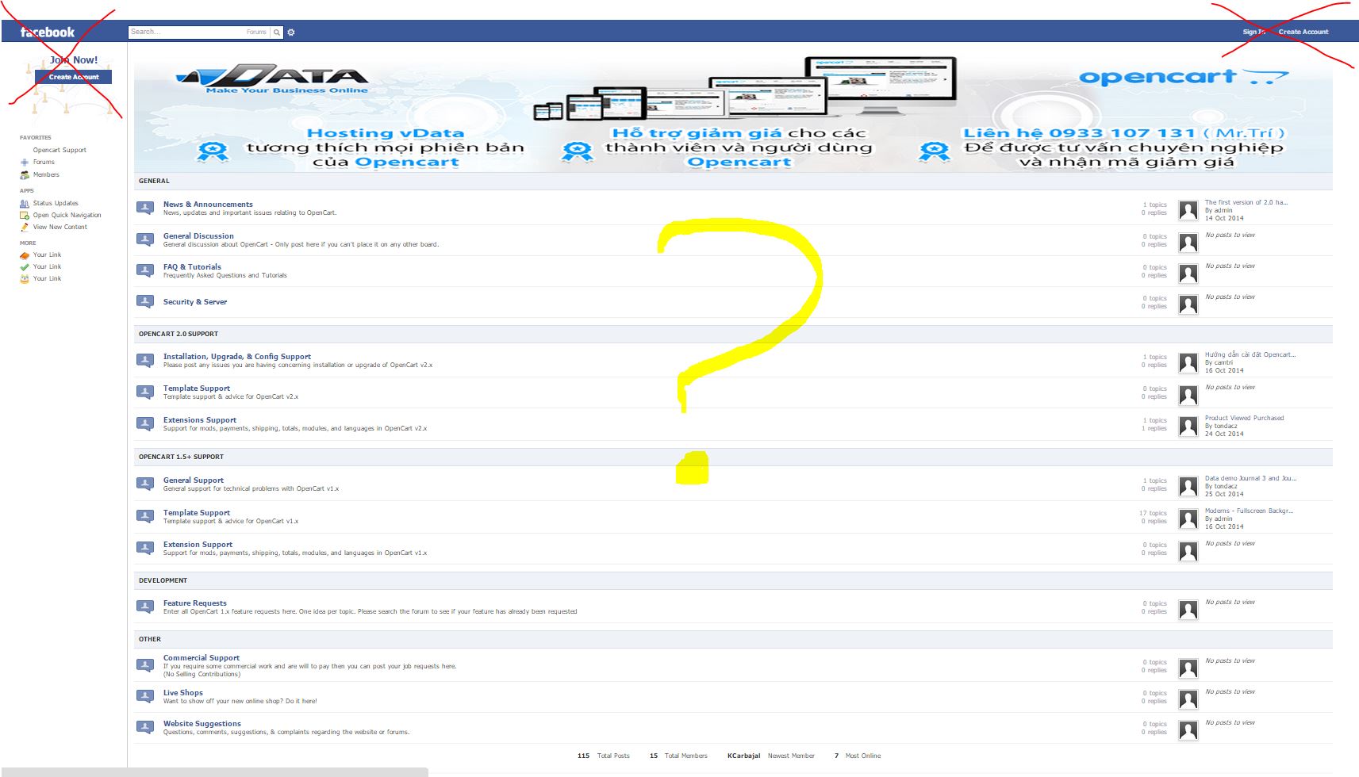Click News & Announcements forum icon
This screenshot has width=1359, height=777.
145,208
